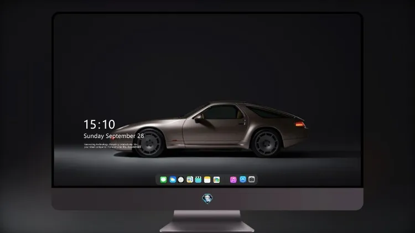Viewport: 415px width, 233px height.
Task: Open the blue App Store icon
Action: click(x=243, y=179)
